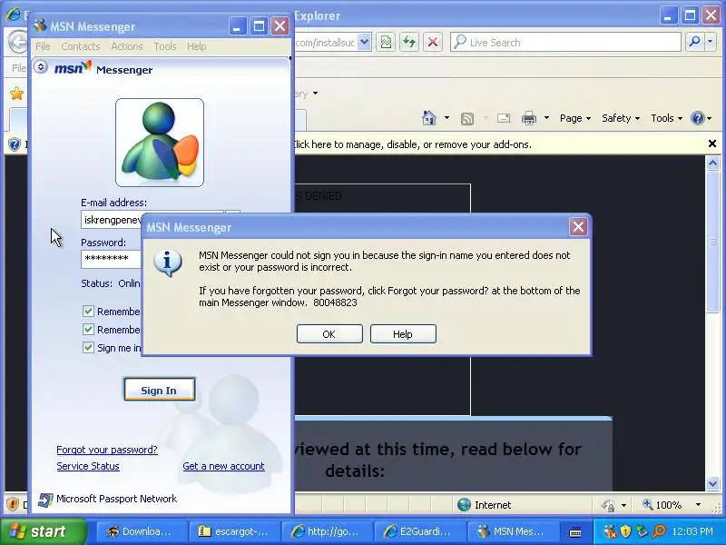Click the Help question mark icon in Internet Explorer
This screenshot has height=545, width=726.
tap(697, 118)
